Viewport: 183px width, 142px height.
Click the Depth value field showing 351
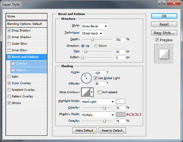pyautogui.click(x=120, y=40)
